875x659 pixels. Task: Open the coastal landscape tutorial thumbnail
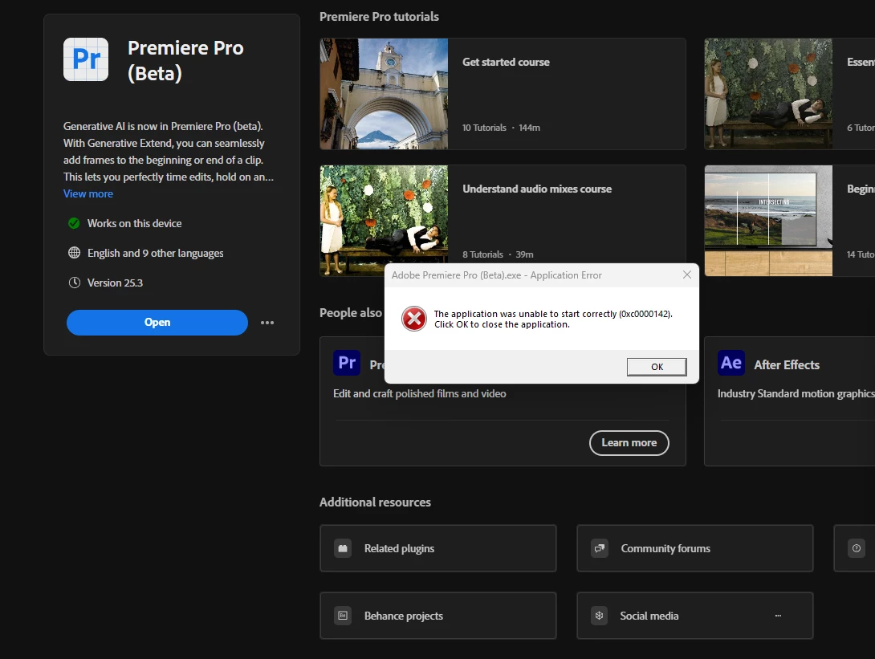tap(768, 221)
